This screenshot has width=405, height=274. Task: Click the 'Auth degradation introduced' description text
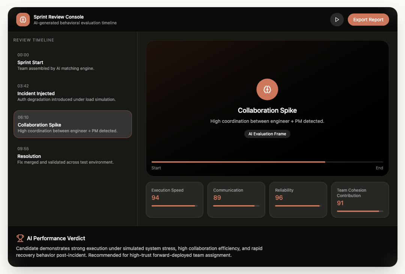pos(66,100)
